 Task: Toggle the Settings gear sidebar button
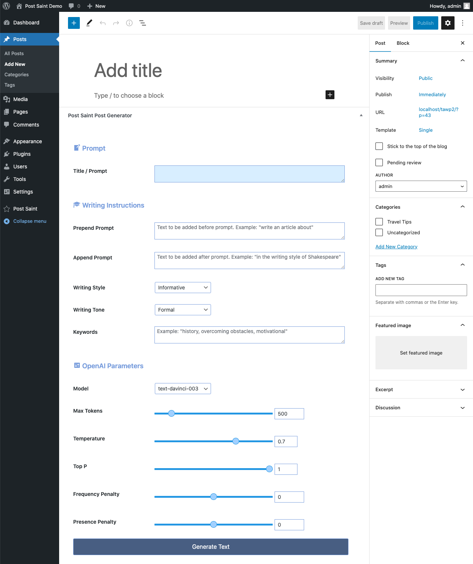click(448, 23)
